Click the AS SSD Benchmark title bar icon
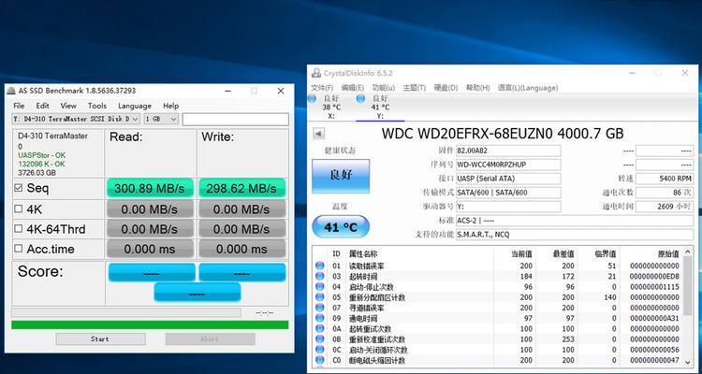702x374 pixels. point(11,91)
